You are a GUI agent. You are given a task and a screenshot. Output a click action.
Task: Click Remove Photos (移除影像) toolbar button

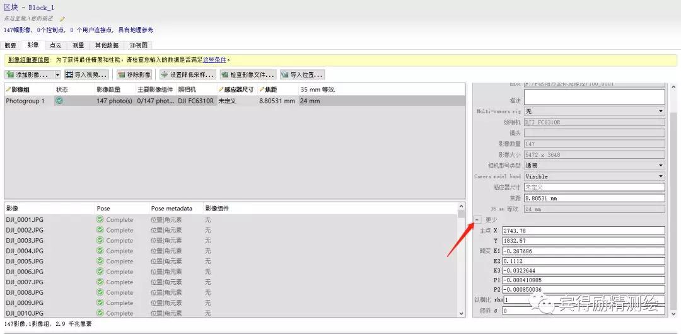point(134,74)
